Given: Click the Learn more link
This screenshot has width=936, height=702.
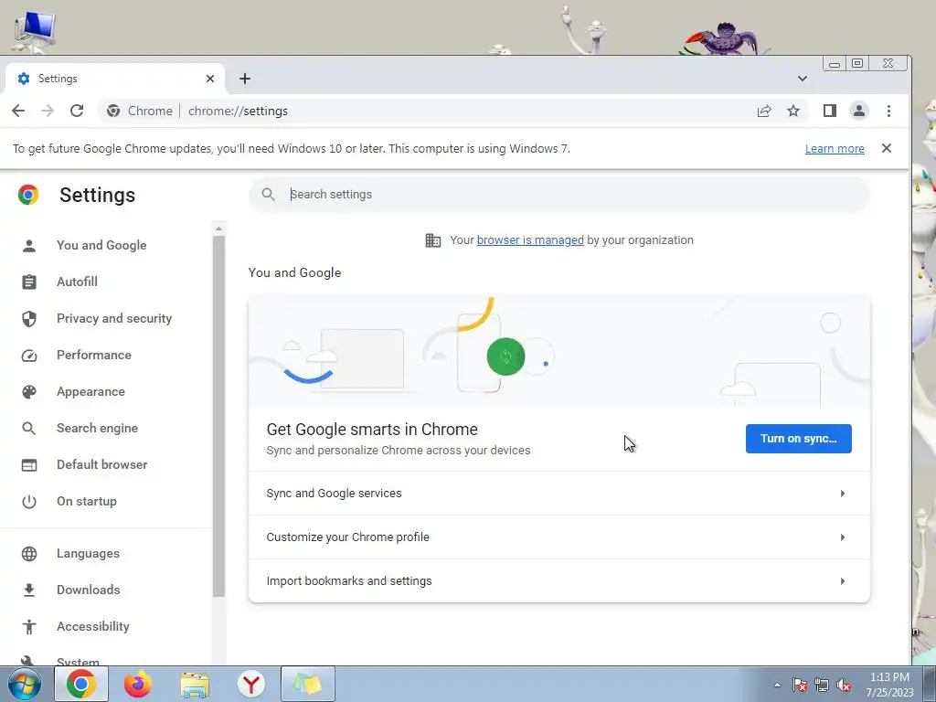Looking at the screenshot, I should click(x=835, y=149).
